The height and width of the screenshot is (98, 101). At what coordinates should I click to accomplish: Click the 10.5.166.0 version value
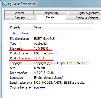[41, 48]
